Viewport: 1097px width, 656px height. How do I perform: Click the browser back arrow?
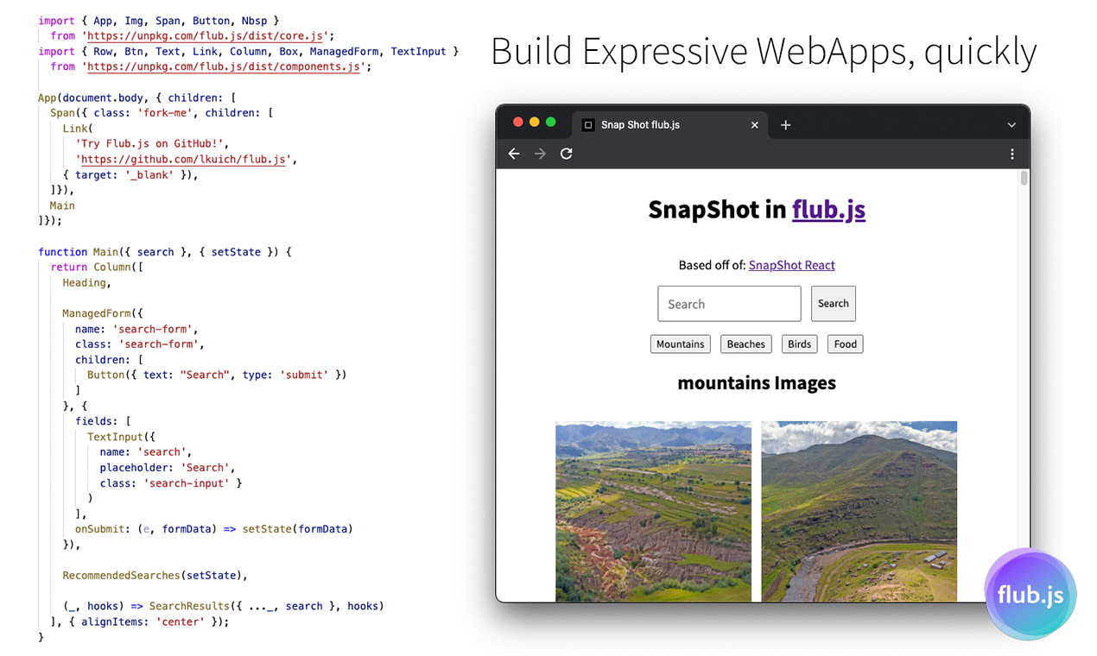point(514,153)
